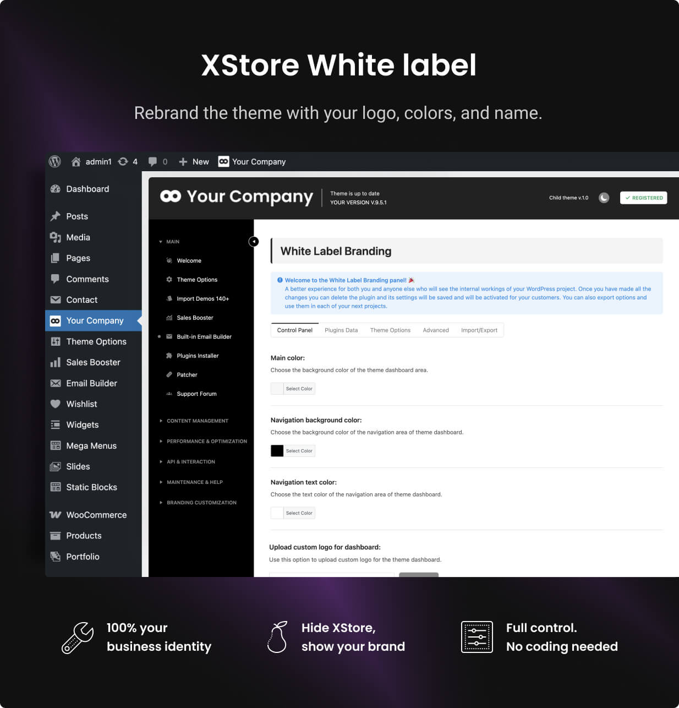Open Your Company logo in admin bar

tap(223, 161)
